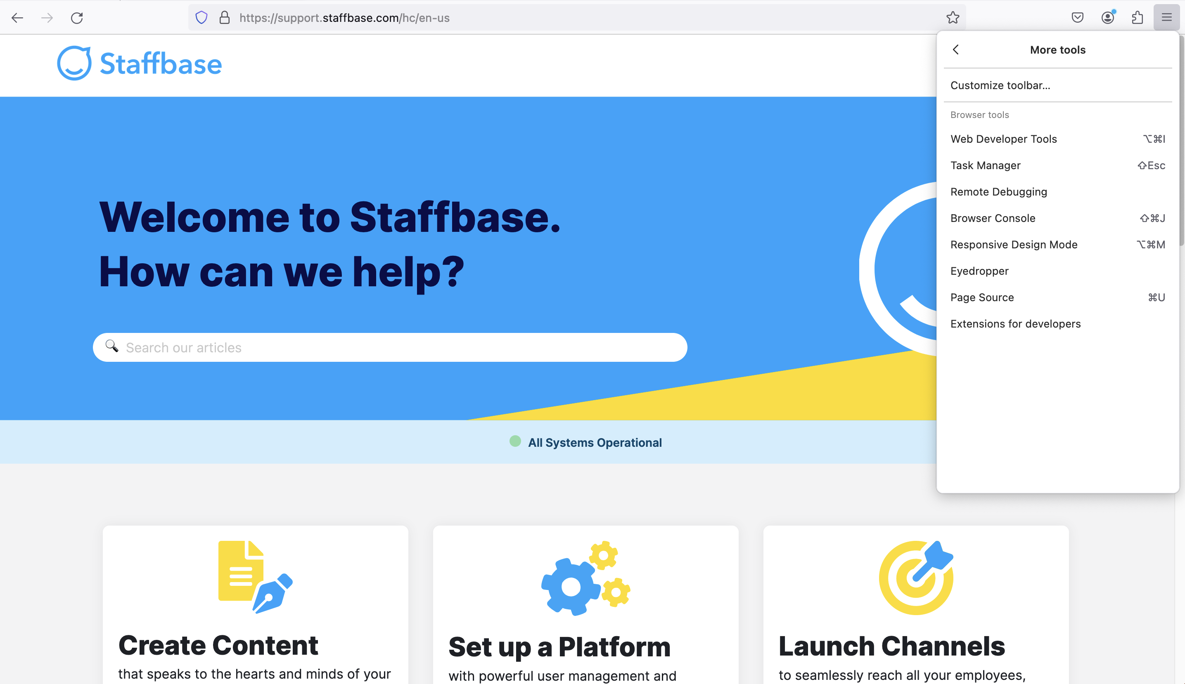The height and width of the screenshot is (684, 1185).
Task: Bookmark page with the star icon
Action: point(952,18)
